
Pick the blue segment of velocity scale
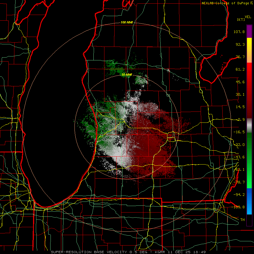[x=249, y=201]
